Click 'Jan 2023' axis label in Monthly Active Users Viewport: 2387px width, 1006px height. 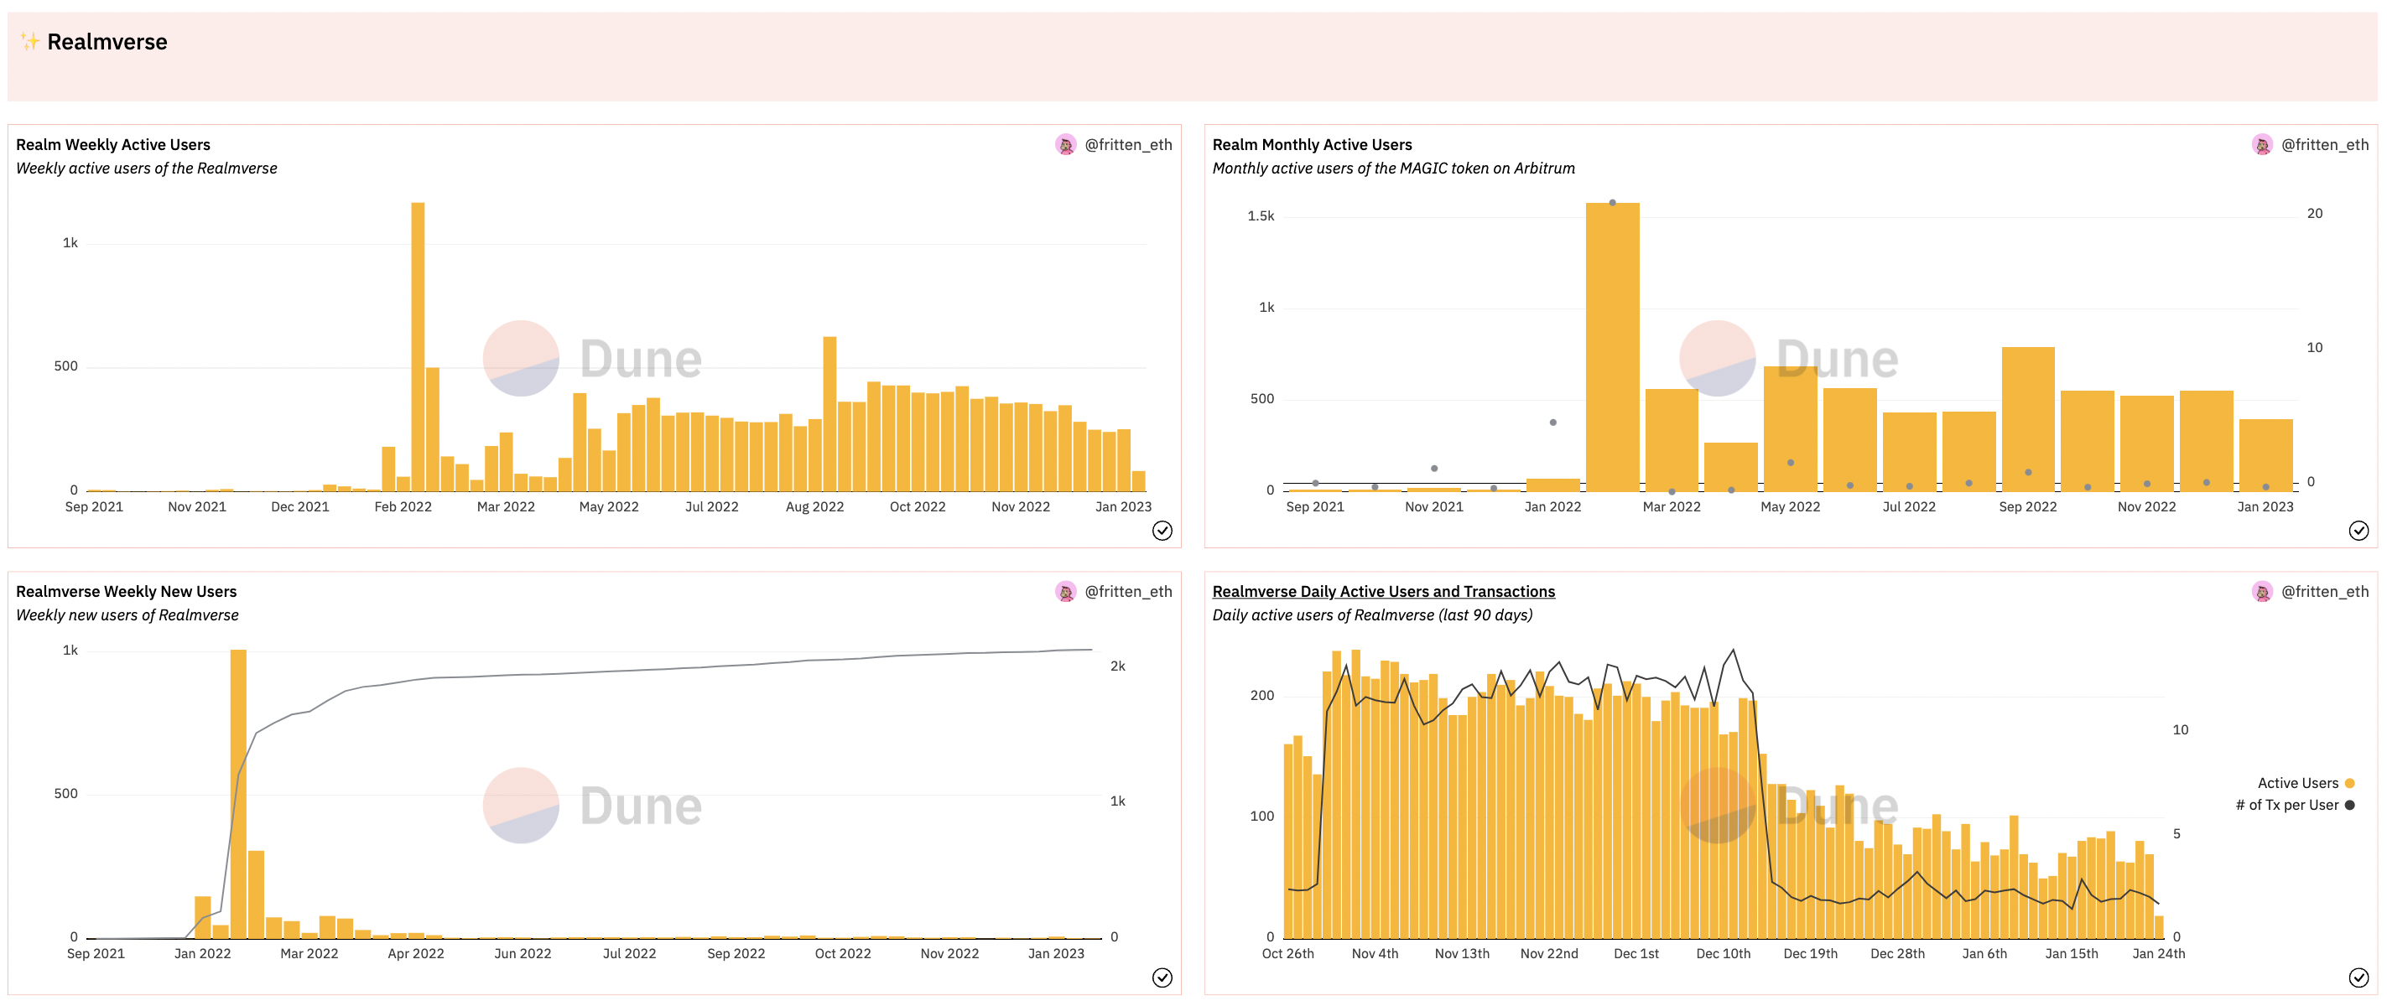pyautogui.click(x=2265, y=506)
